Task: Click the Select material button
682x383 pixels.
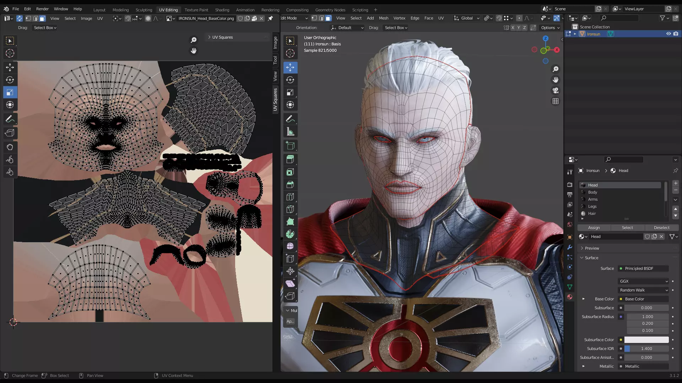Action: [627, 228]
